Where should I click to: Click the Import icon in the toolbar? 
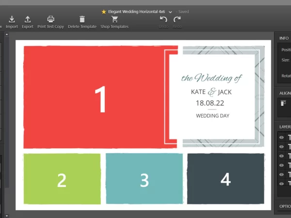pos(12,19)
